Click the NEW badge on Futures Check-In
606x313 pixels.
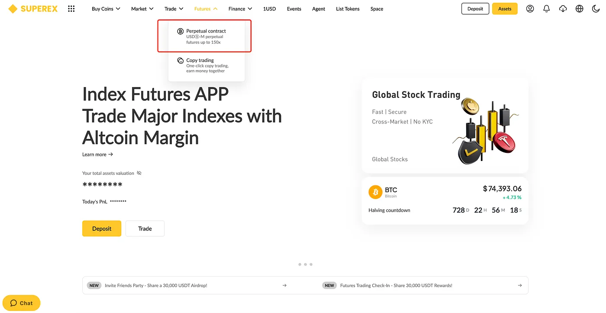329,286
